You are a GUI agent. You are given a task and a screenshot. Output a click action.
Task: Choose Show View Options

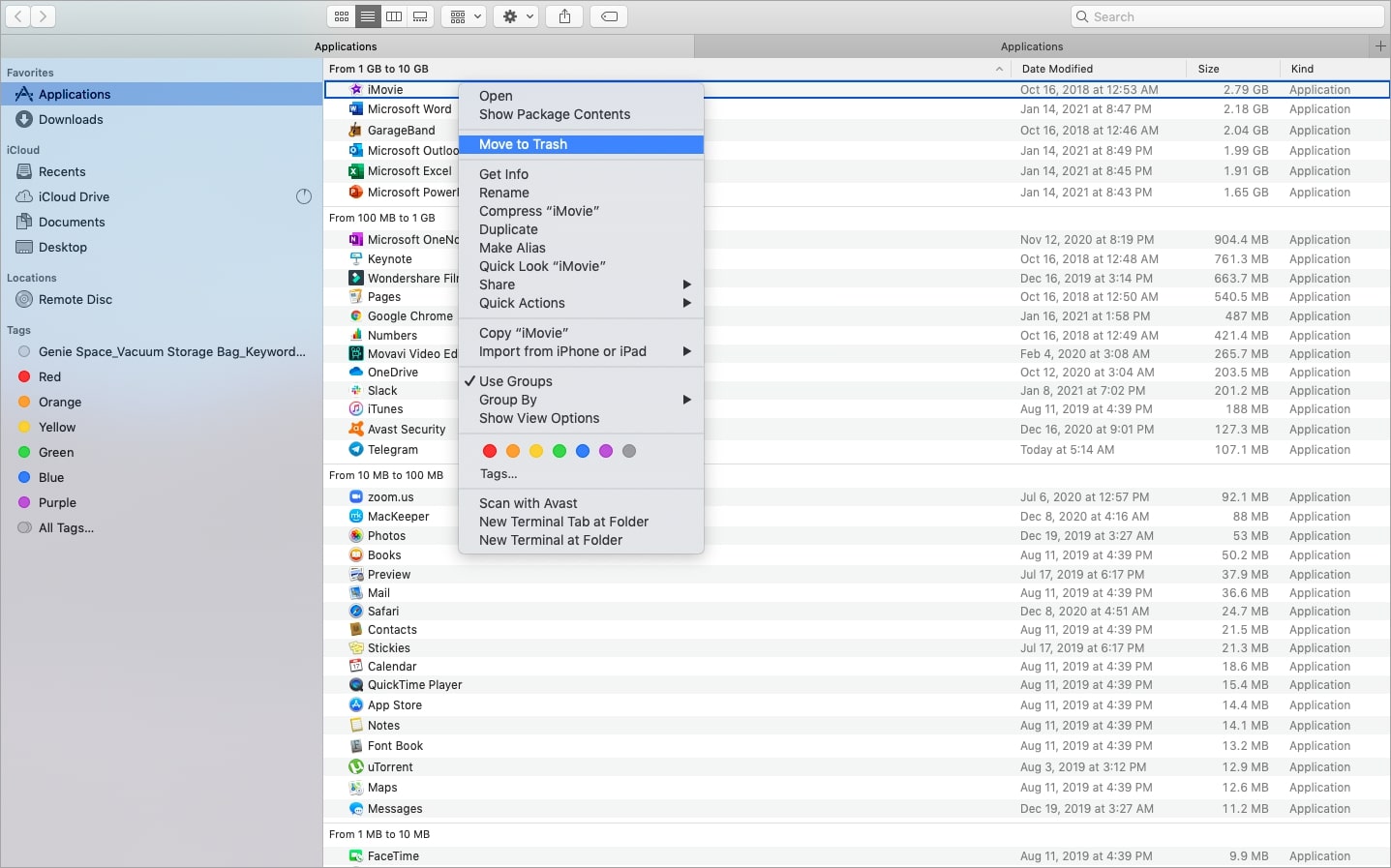(581, 418)
